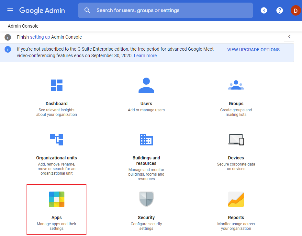Viewport: 302px width, 236px height.
Task: Open the 'Learn more' link
Action: point(145,56)
